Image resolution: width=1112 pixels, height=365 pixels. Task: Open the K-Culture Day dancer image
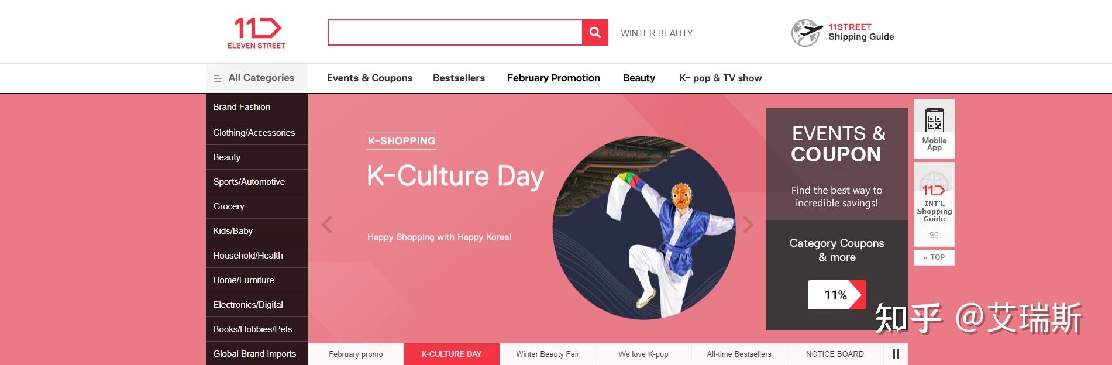(643, 228)
